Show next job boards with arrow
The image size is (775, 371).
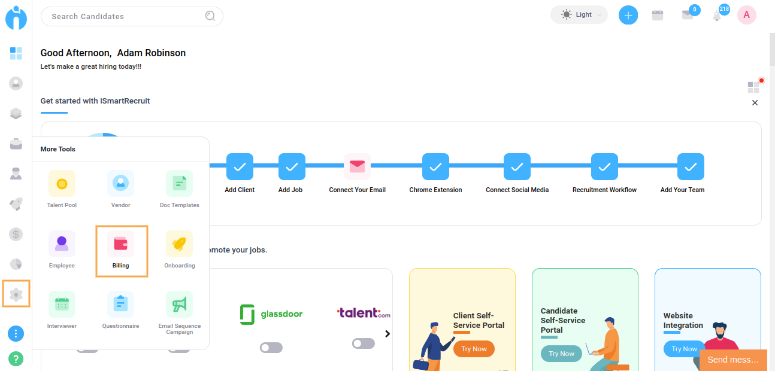point(387,334)
